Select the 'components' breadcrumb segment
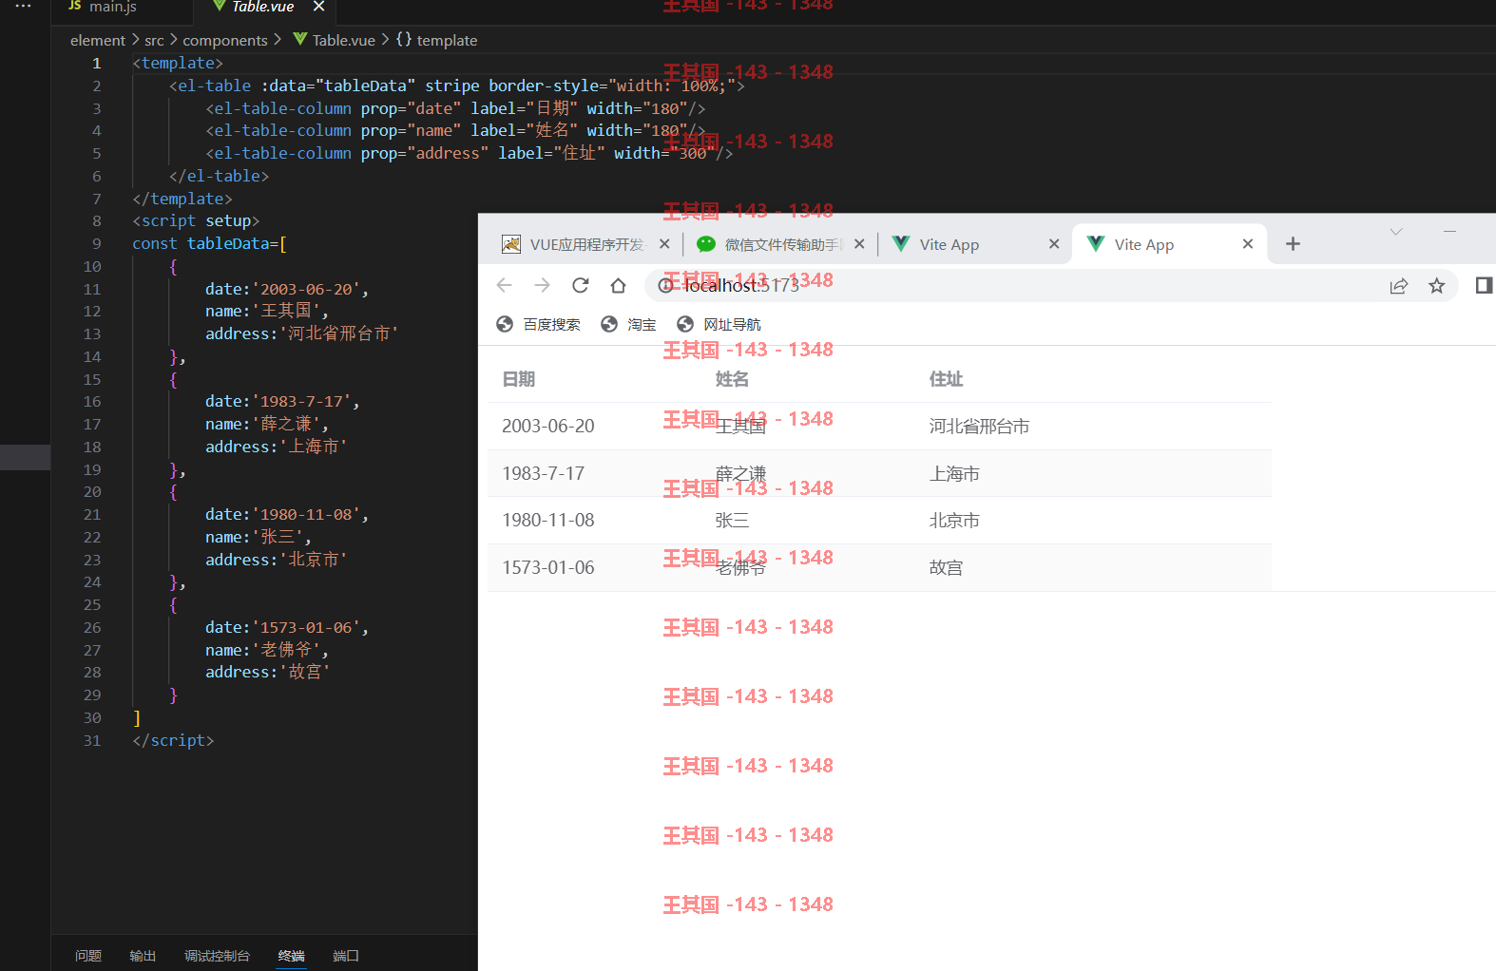 click(225, 41)
